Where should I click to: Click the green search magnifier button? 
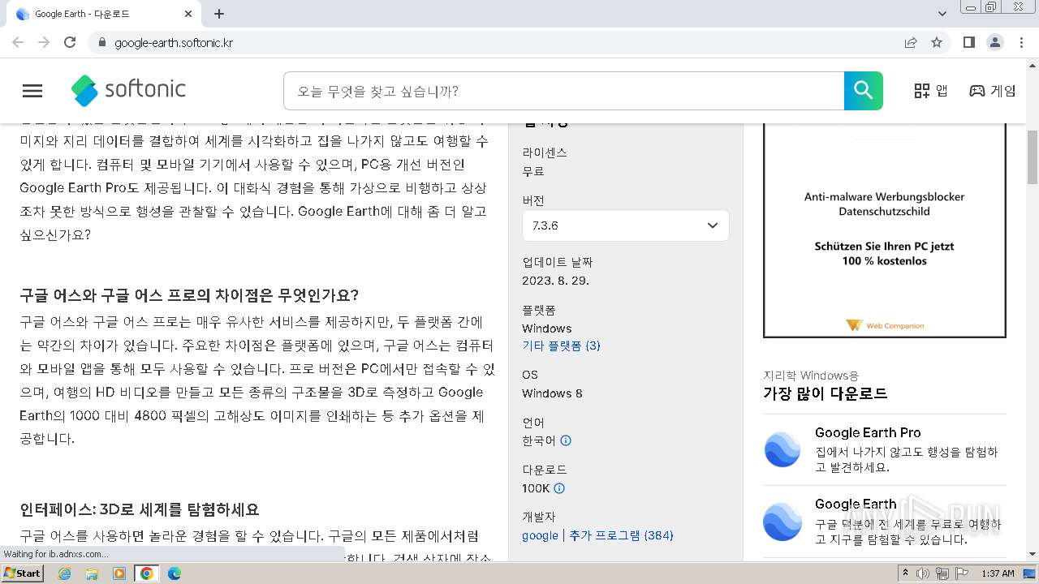click(x=863, y=91)
